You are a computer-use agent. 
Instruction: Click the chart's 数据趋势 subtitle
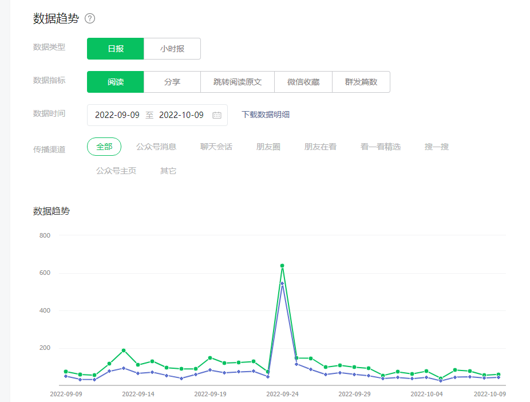pyautogui.click(x=52, y=211)
